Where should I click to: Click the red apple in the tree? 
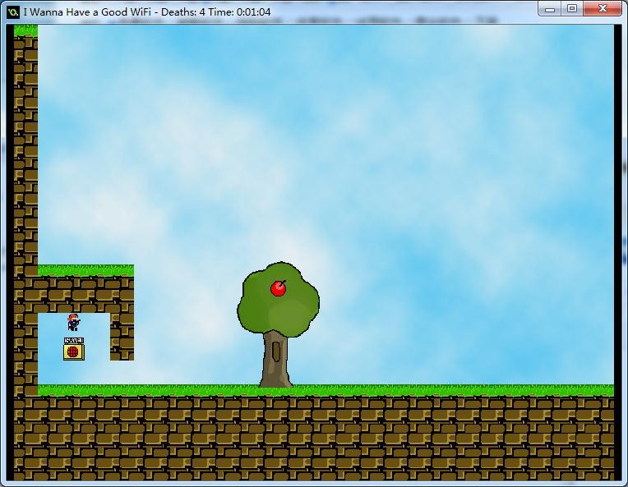[279, 288]
